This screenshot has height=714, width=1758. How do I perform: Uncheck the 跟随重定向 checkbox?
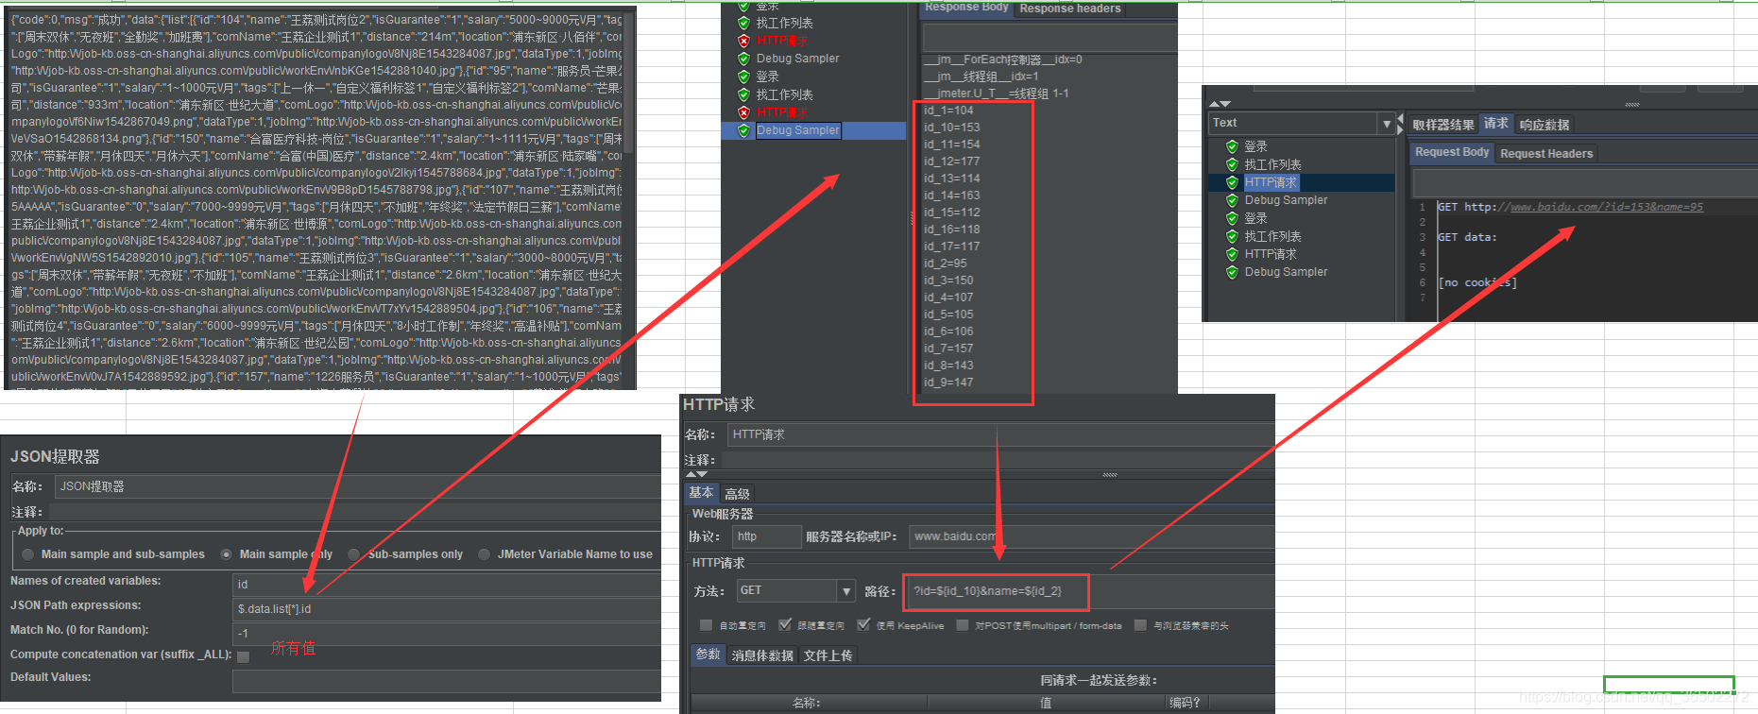click(785, 625)
